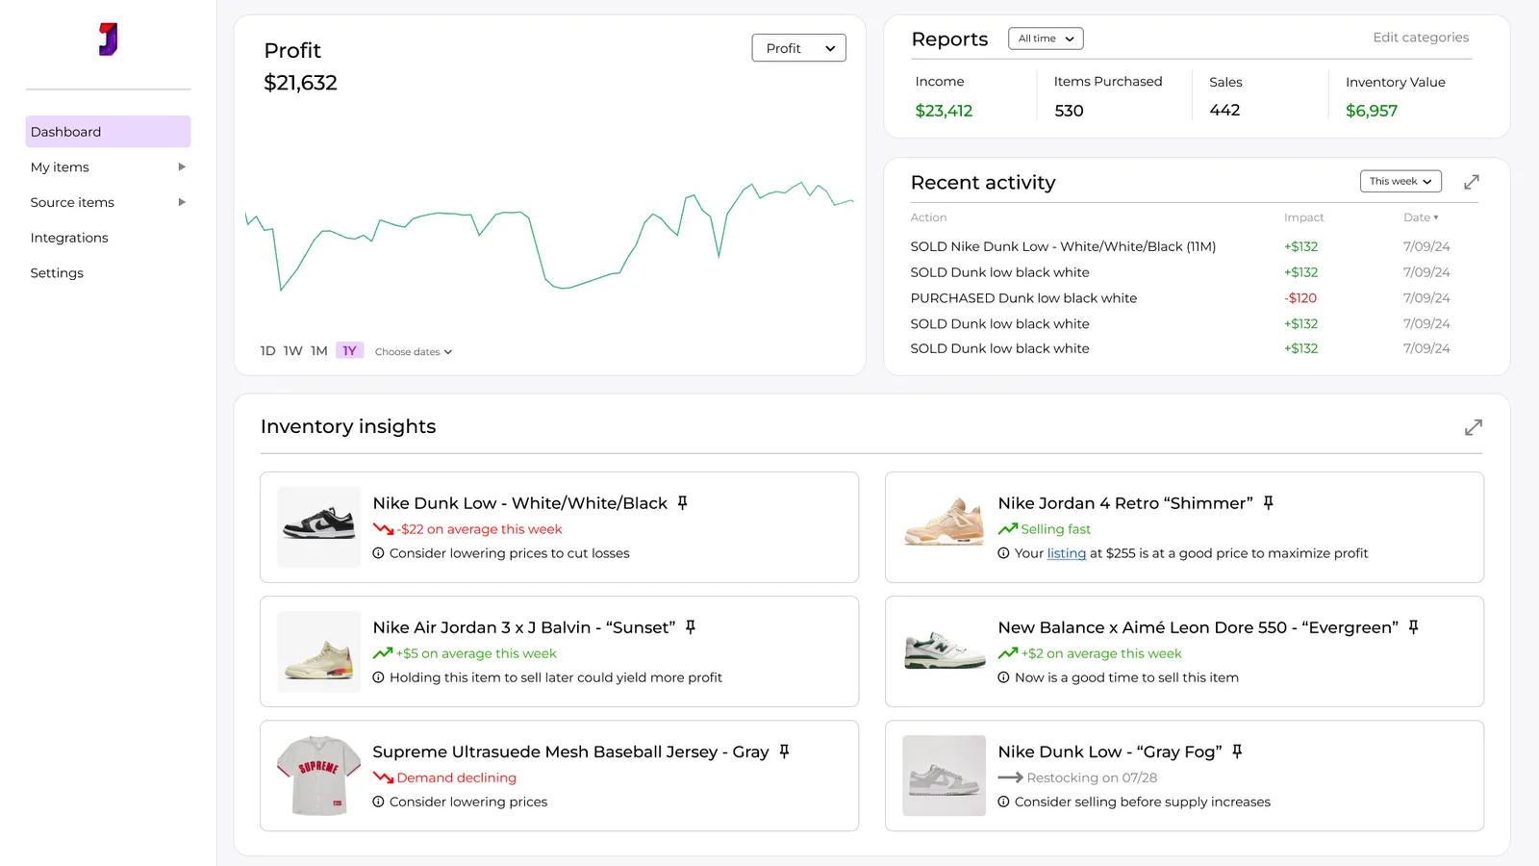Open Integrations in the sidebar
Image resolution: width=1539 pixels, height=866 pixels.
(x=69, y=238)
